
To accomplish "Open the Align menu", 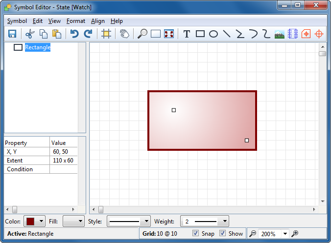I will [97, 21].
